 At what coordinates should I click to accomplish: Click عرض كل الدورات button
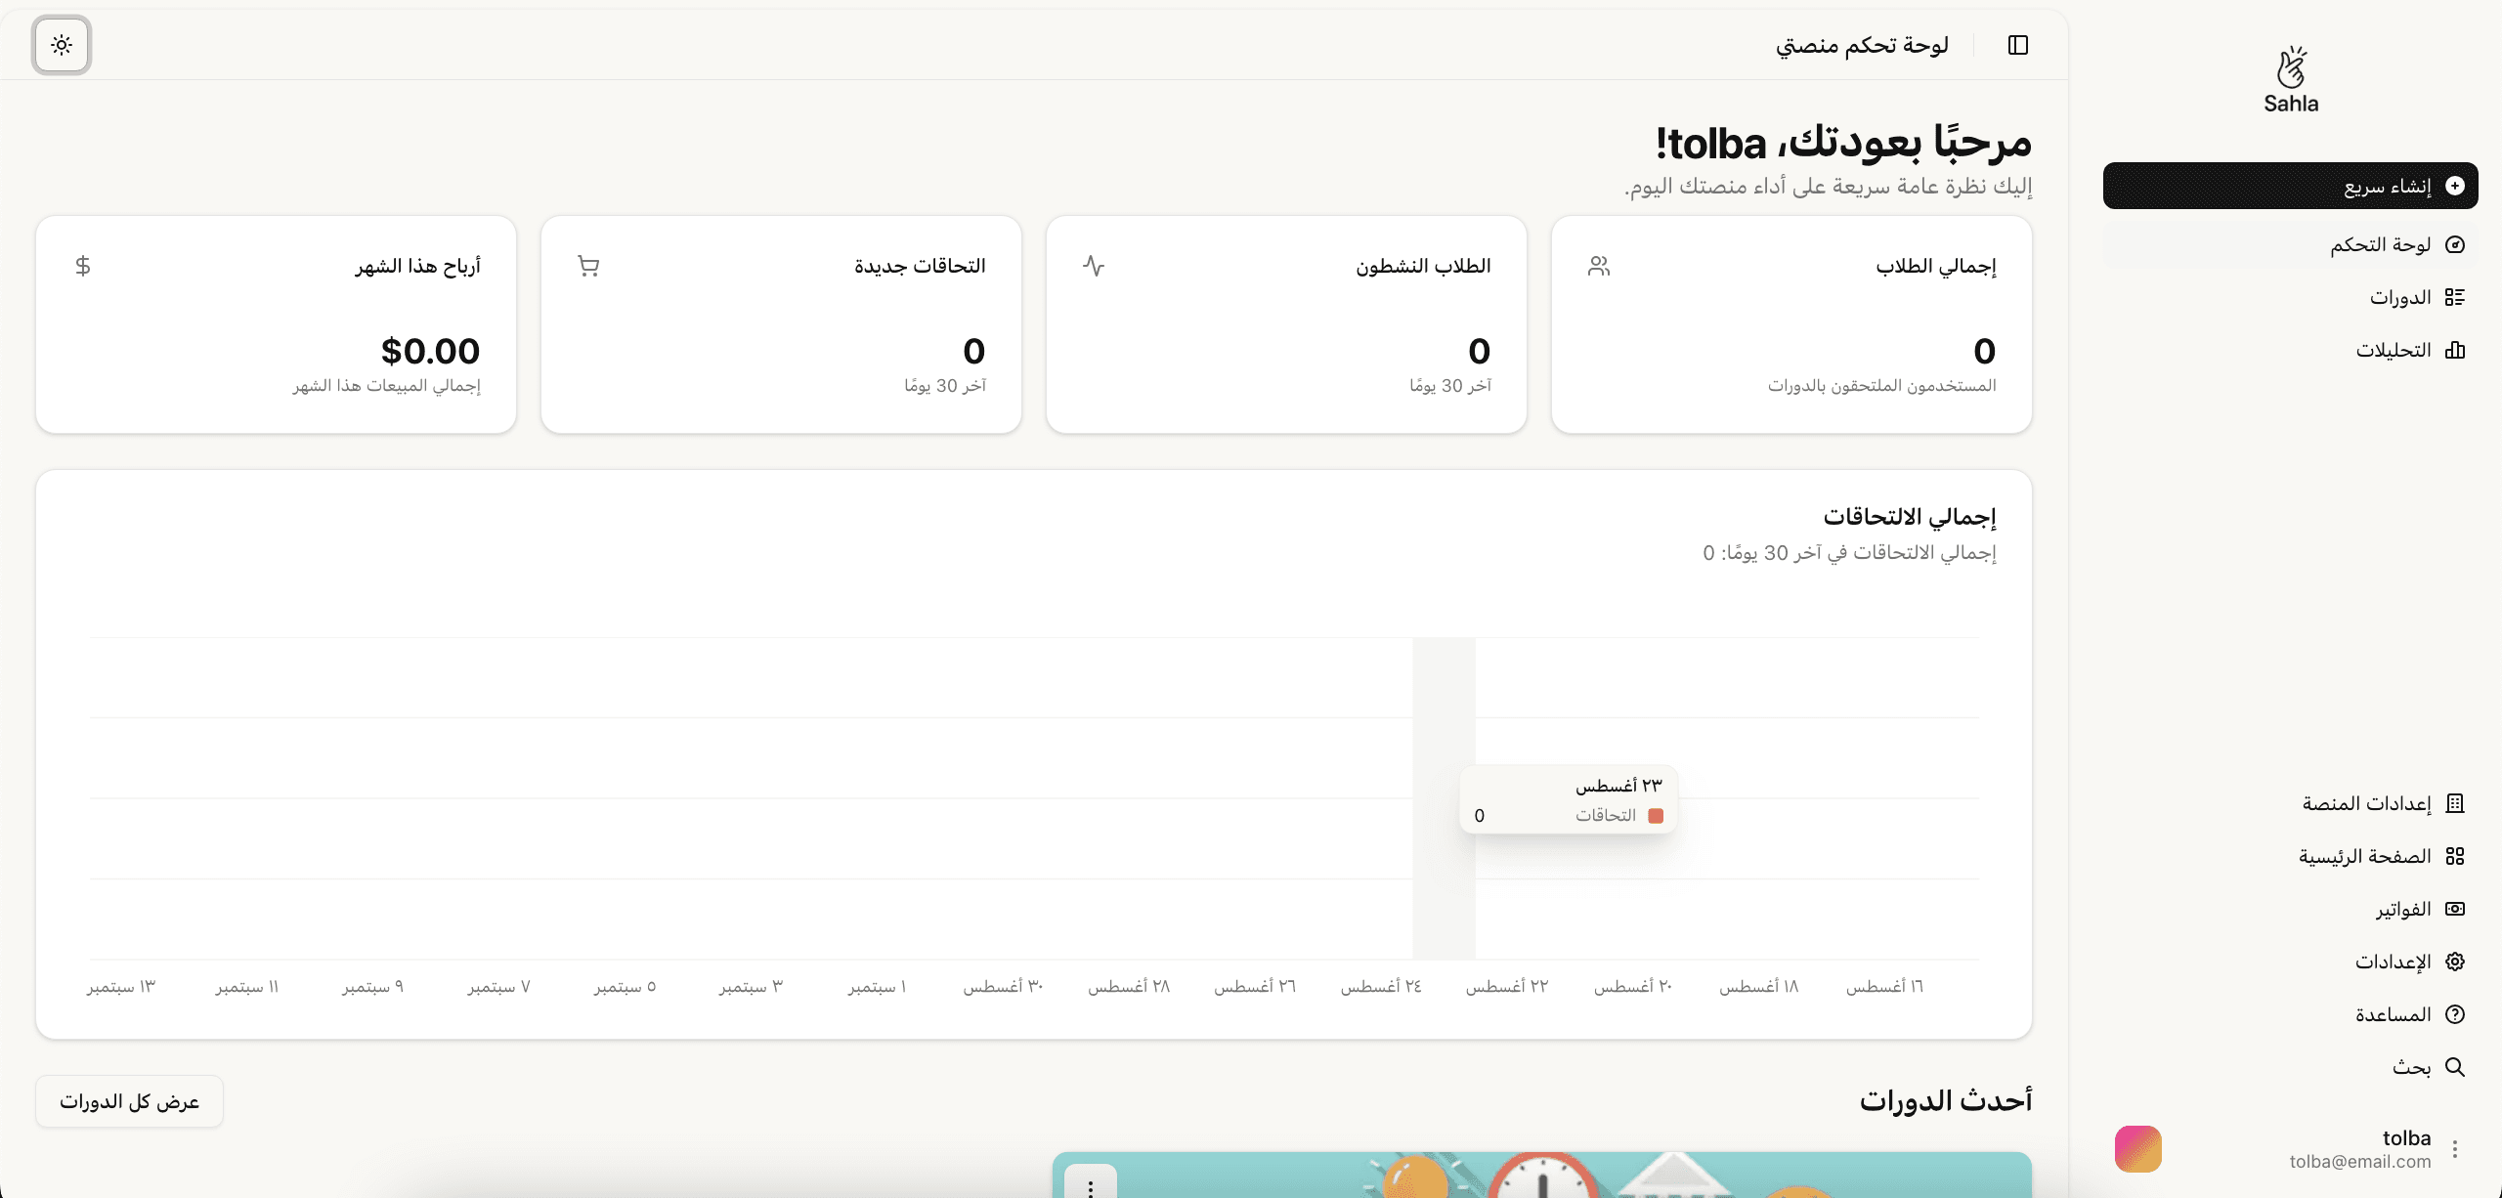pos(129,1101)
